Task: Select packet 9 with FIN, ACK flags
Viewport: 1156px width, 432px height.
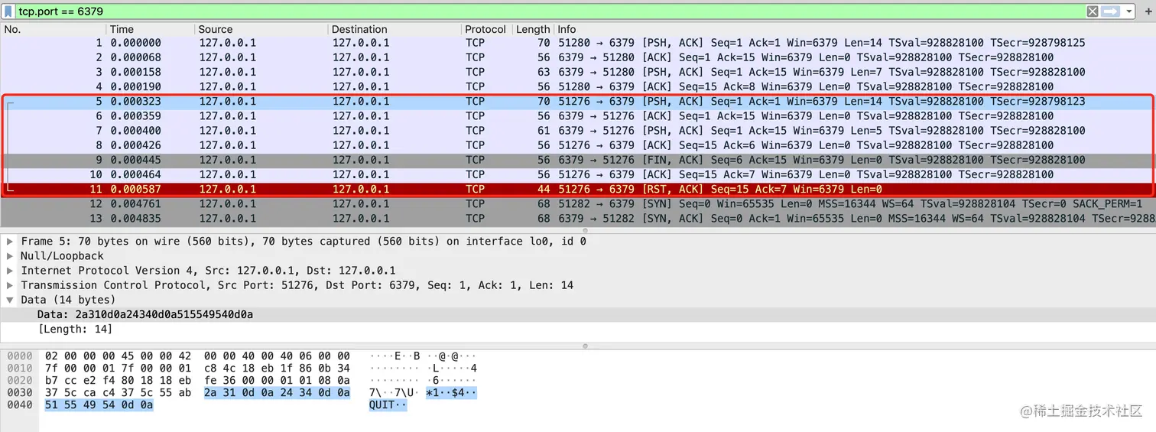Action: tap(578, 160)
